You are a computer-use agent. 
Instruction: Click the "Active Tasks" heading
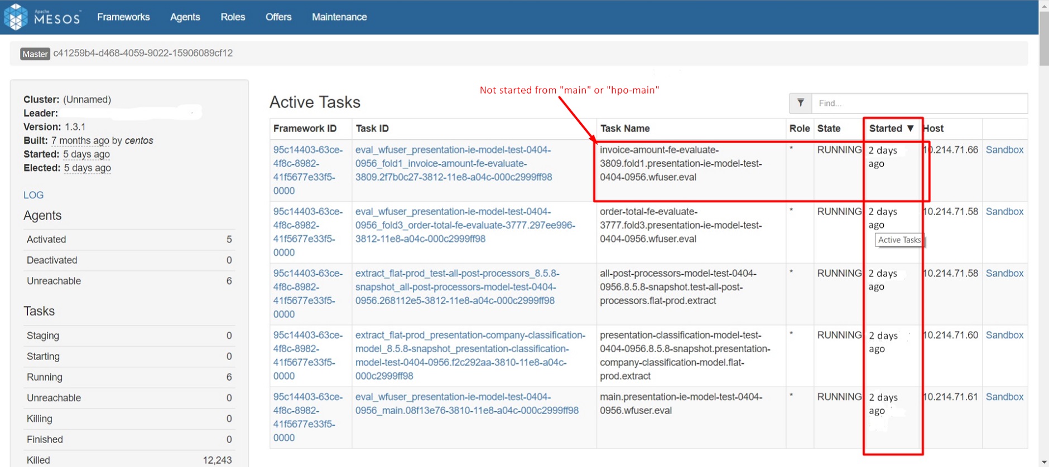315,102
